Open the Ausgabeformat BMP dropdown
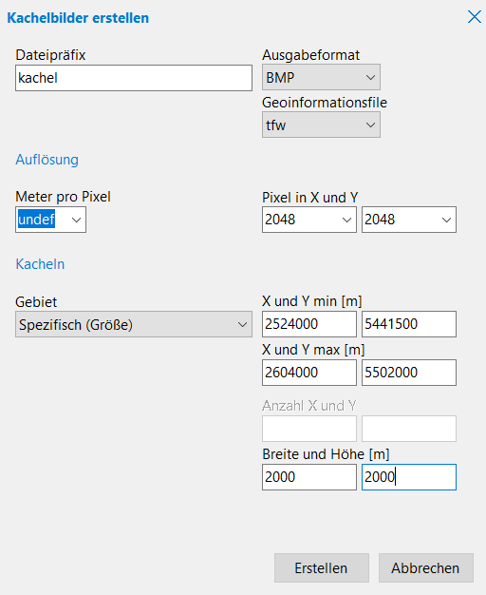This screenshot has width=486, height=595. coord(321,77)
